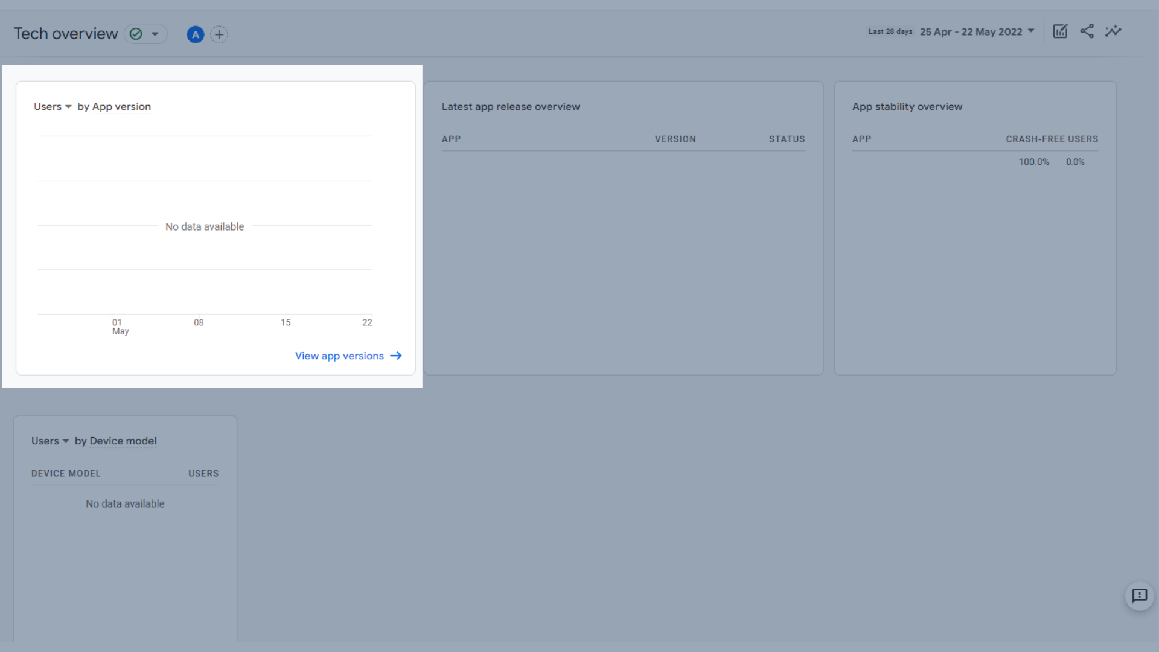Open the 'View app versions' link

[339, 356]
